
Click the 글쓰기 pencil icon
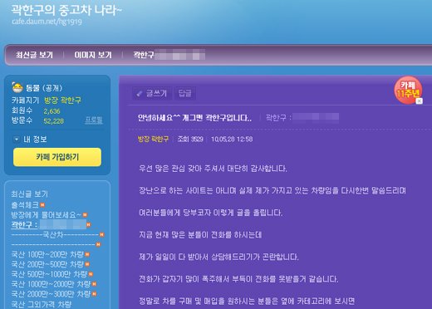point(140,94)
